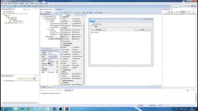Collapse the menuBar node in Components tree
Viewport: 198px width, 111px height.
pos(45,37)
